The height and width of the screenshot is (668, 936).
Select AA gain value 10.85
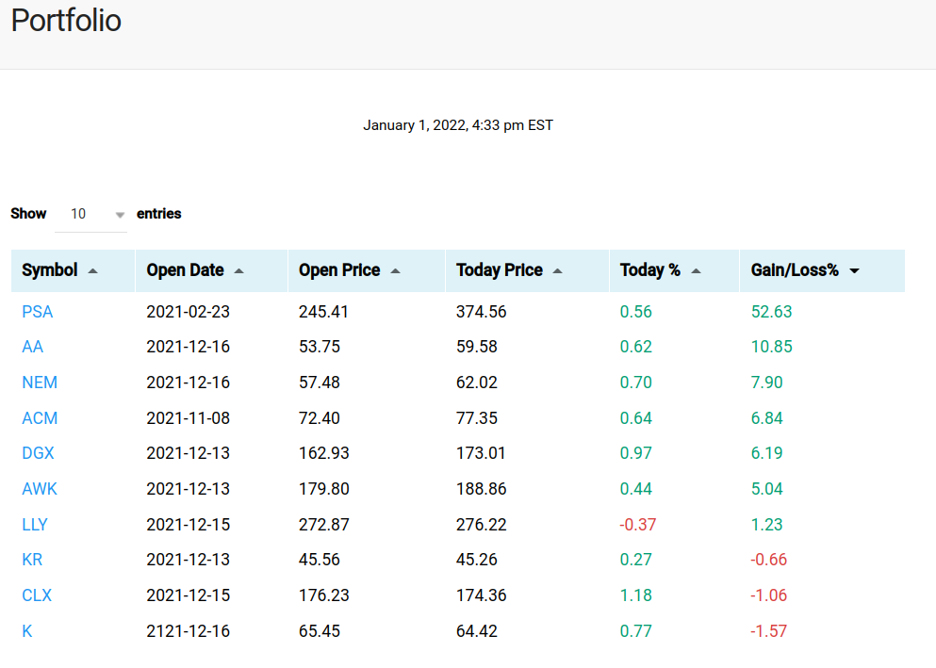(771, 347)
